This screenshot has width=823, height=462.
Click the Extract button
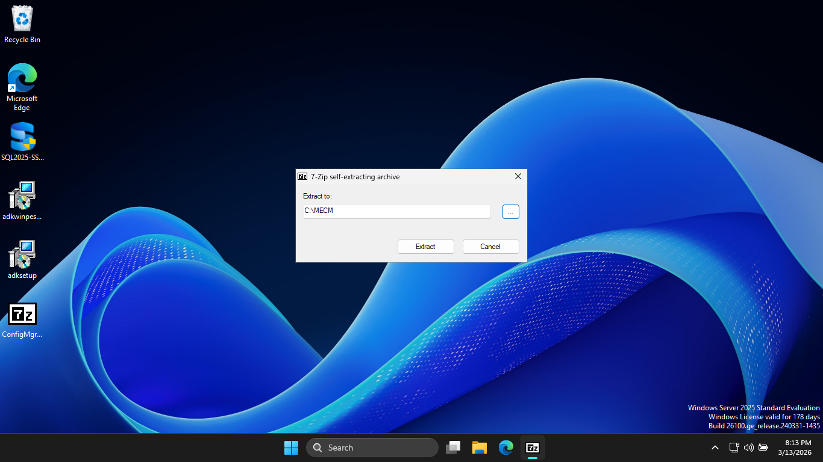(x=425, y=247)
